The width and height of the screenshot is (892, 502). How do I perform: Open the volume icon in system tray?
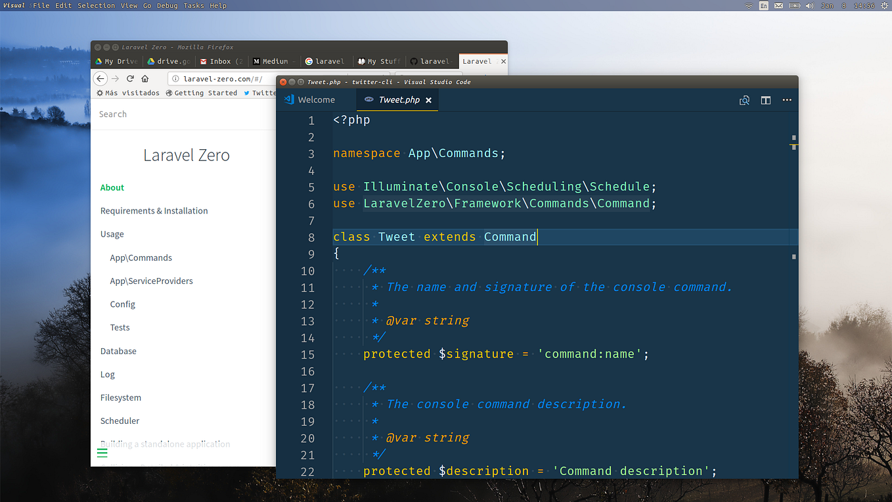pyautogui.click(x=809, y=5)
